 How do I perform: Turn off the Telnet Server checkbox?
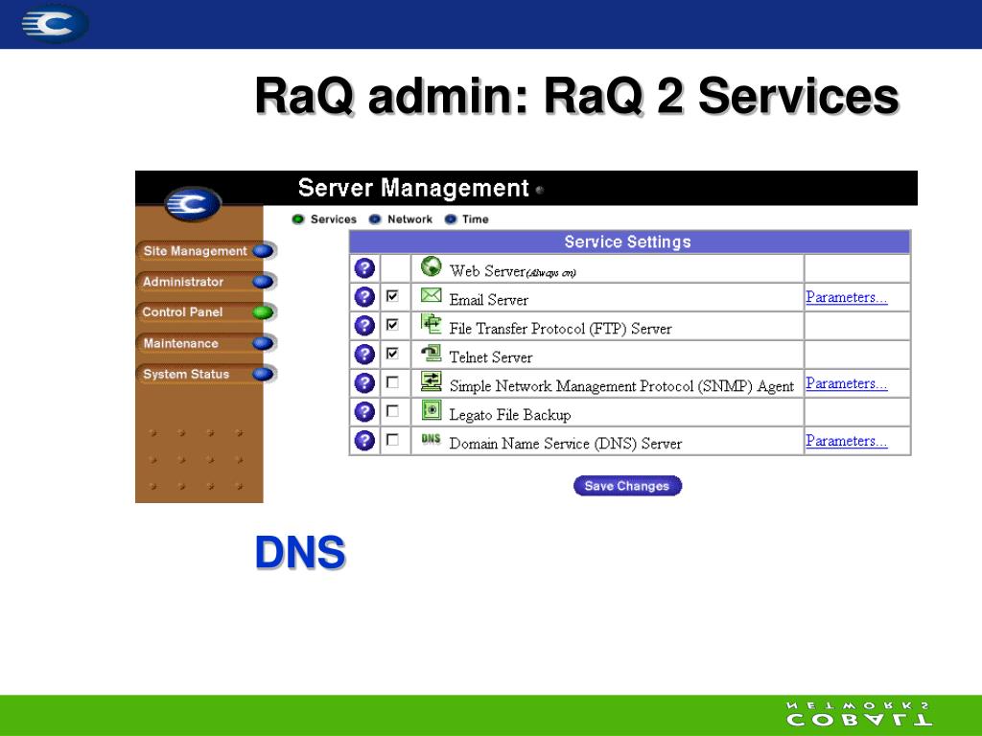392,354
